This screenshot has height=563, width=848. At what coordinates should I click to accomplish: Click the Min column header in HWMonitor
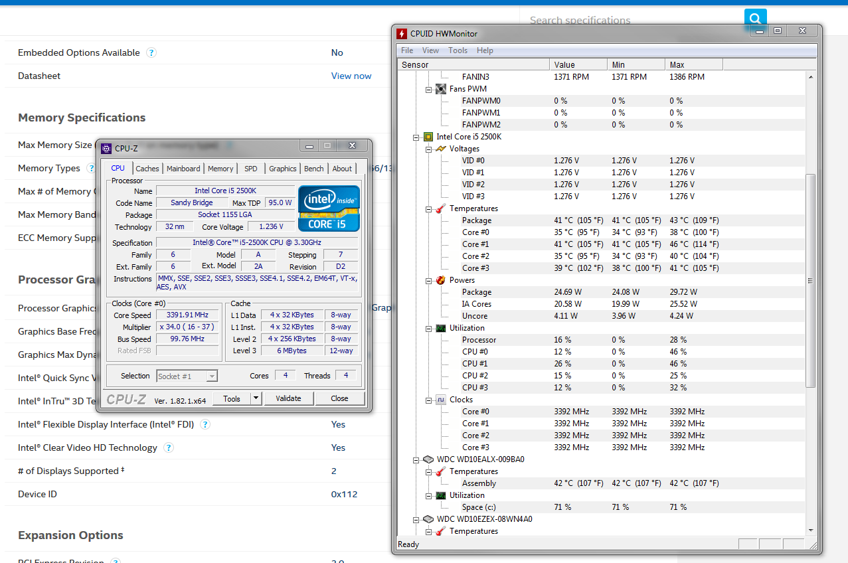click(636, 64)
